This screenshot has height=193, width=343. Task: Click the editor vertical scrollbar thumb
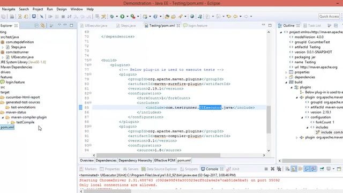(269, 120)
